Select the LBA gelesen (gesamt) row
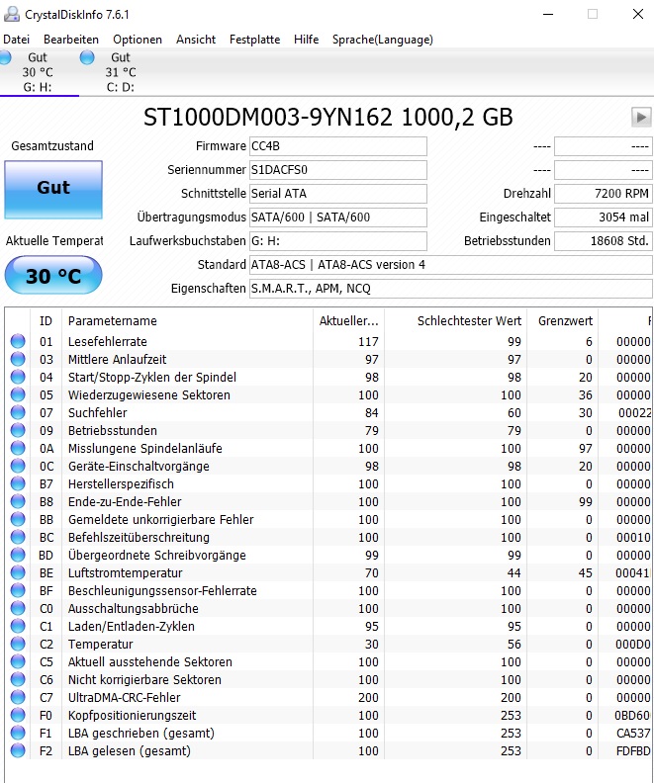Viewport: 654px width, 783px height. [329, 751]
